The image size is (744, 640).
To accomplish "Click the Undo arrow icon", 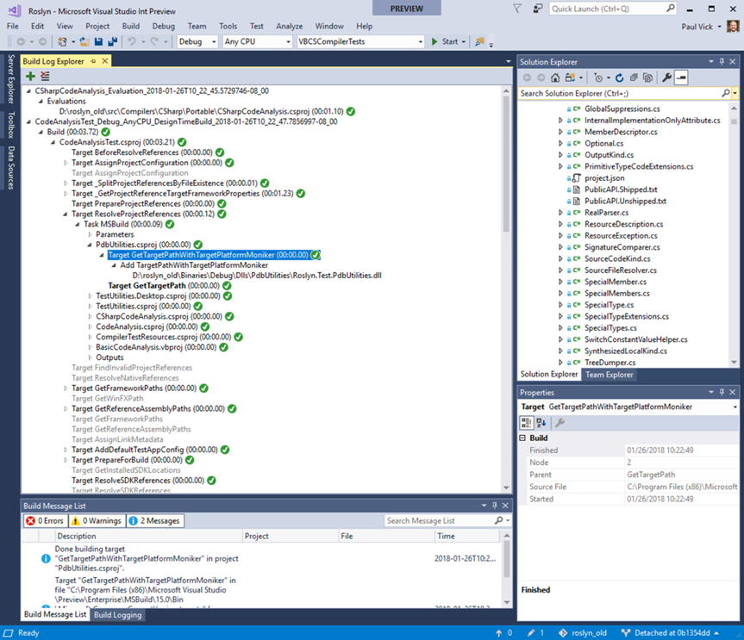I will click(x=132, y=41).
